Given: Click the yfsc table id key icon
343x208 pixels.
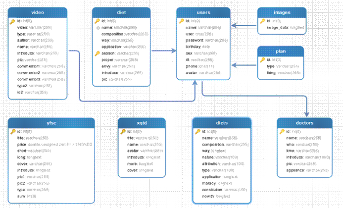Looking at the screenshot, I should [12, 132].
